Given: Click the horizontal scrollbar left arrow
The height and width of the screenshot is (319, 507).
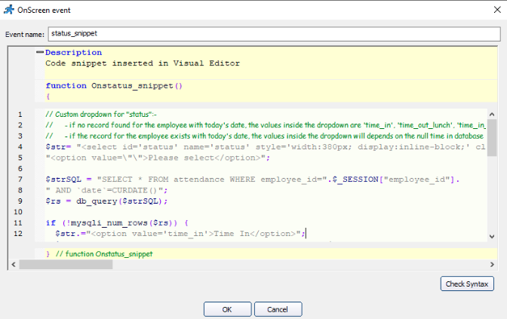Looking at the screenshot, I should coord(13,264).
